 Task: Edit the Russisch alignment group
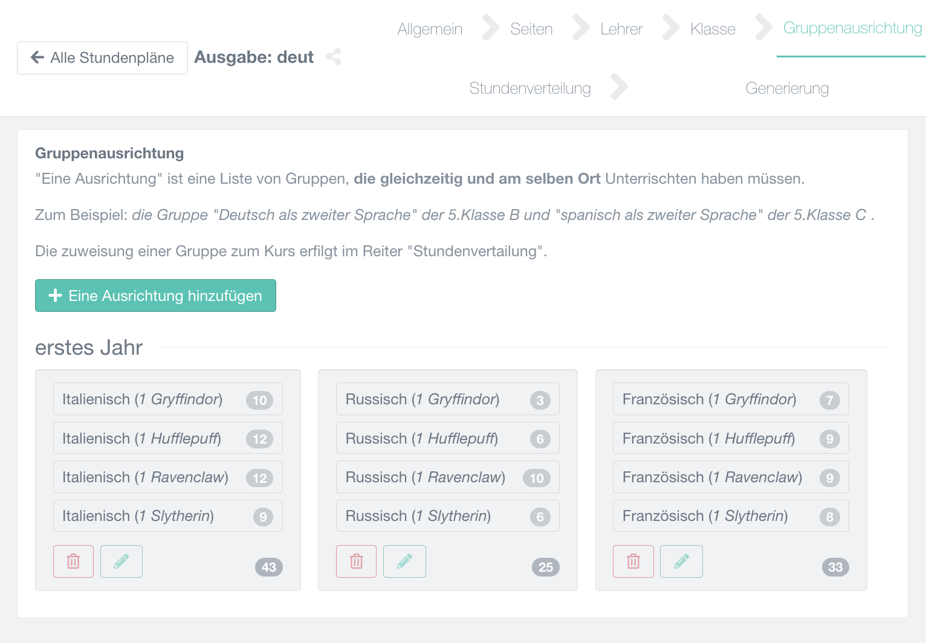(404, 561)
